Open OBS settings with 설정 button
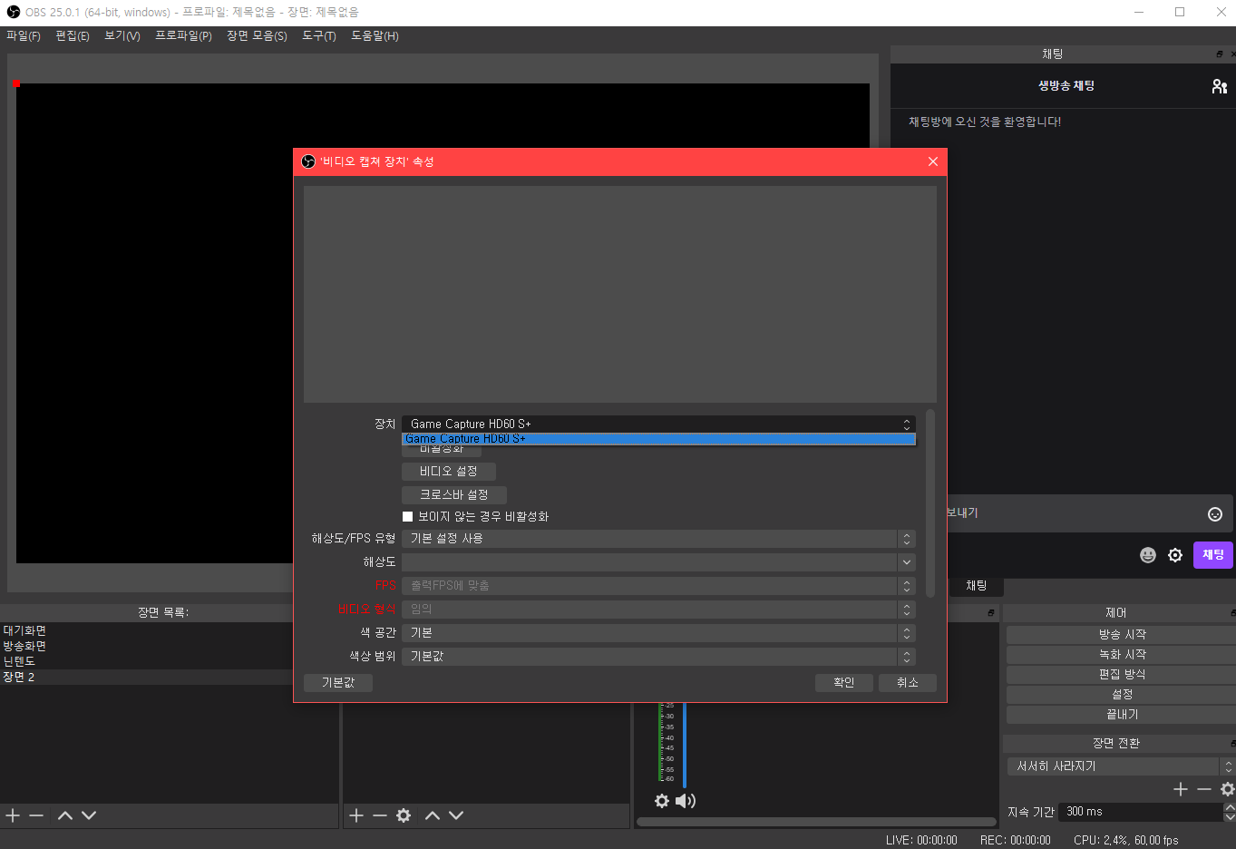The height and width of the screenshot is (849, 1236). pyautogui.click(x=1122, y=695)
